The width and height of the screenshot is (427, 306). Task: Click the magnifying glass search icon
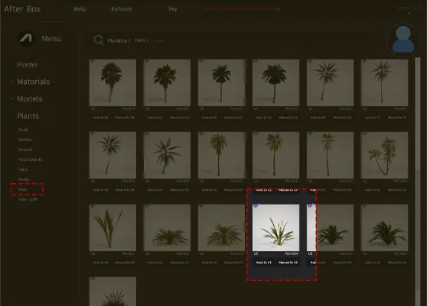click(99, 40)
